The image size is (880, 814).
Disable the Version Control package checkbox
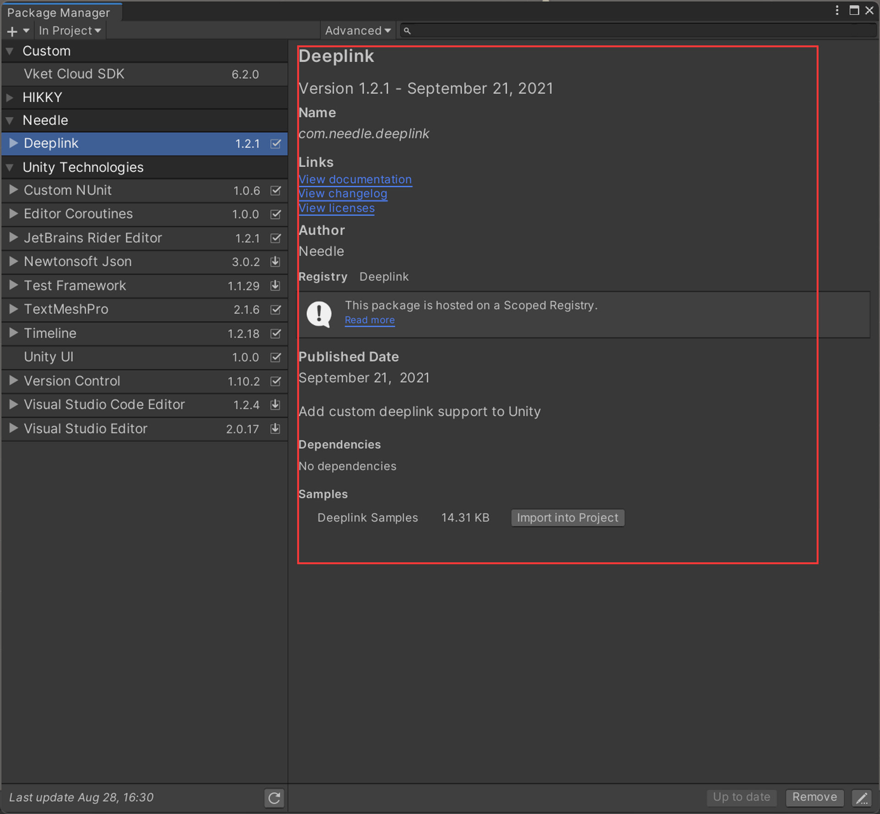(x=275, y=381)
